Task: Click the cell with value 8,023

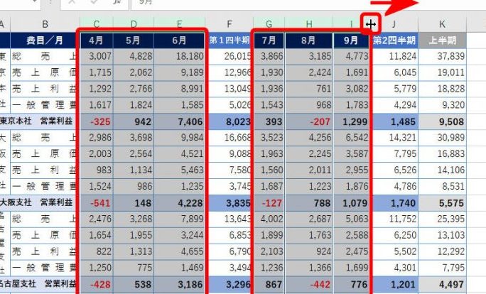Action: [x=229, y=121]
